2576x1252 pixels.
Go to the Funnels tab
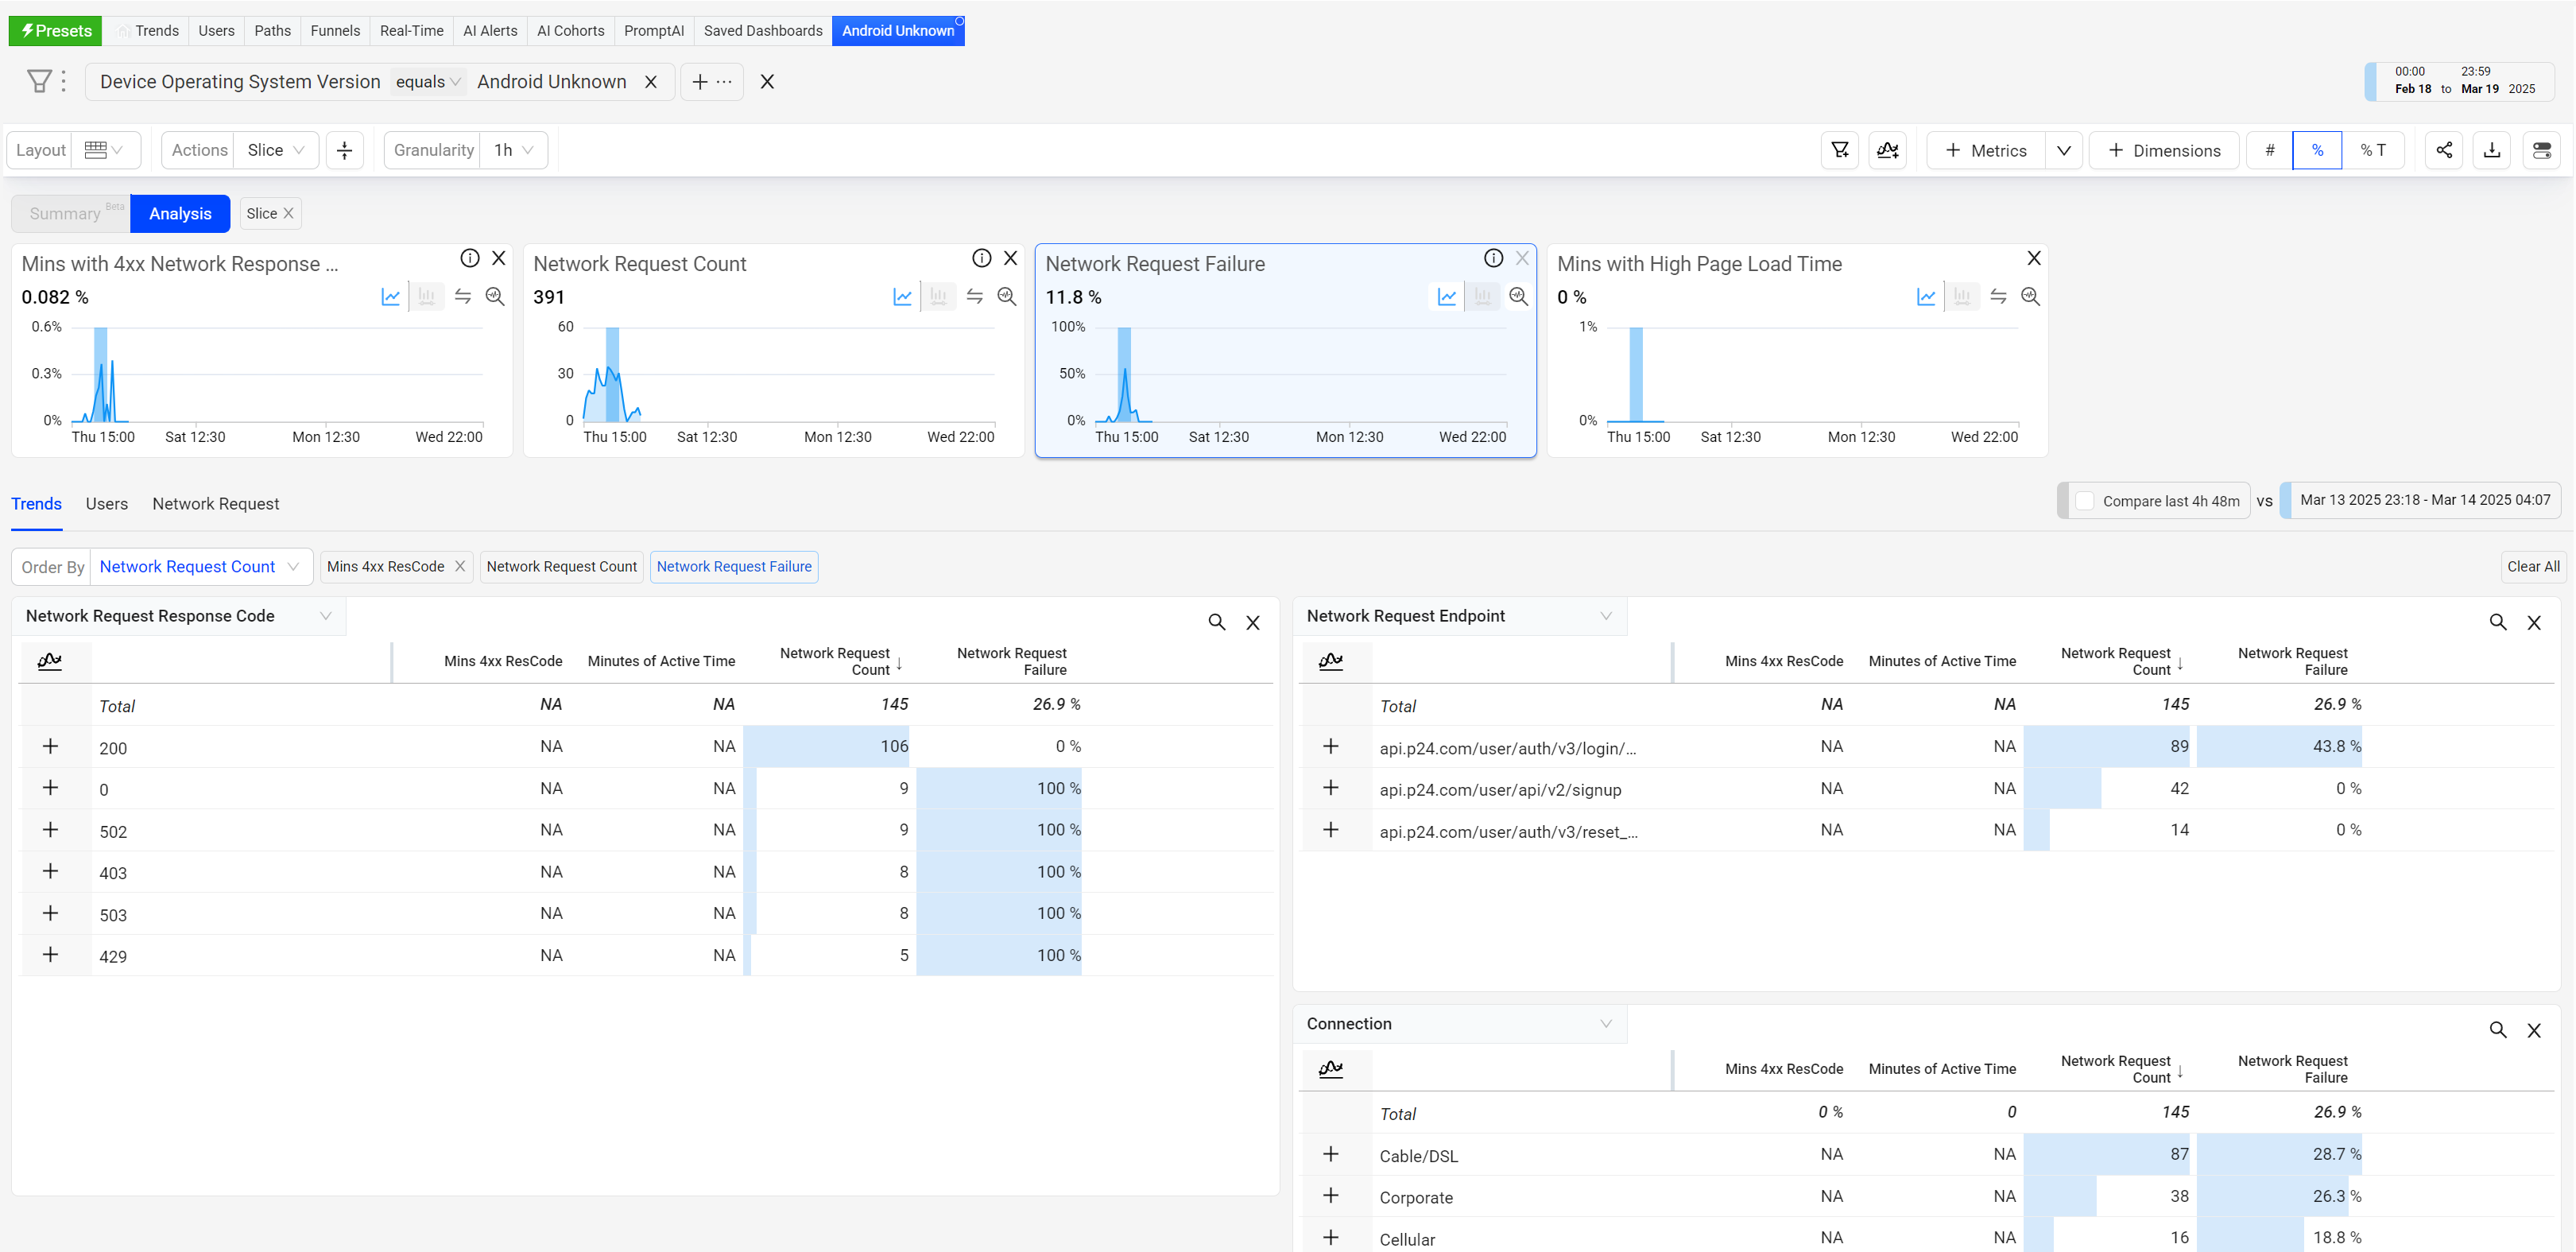(x=335, y=31)
